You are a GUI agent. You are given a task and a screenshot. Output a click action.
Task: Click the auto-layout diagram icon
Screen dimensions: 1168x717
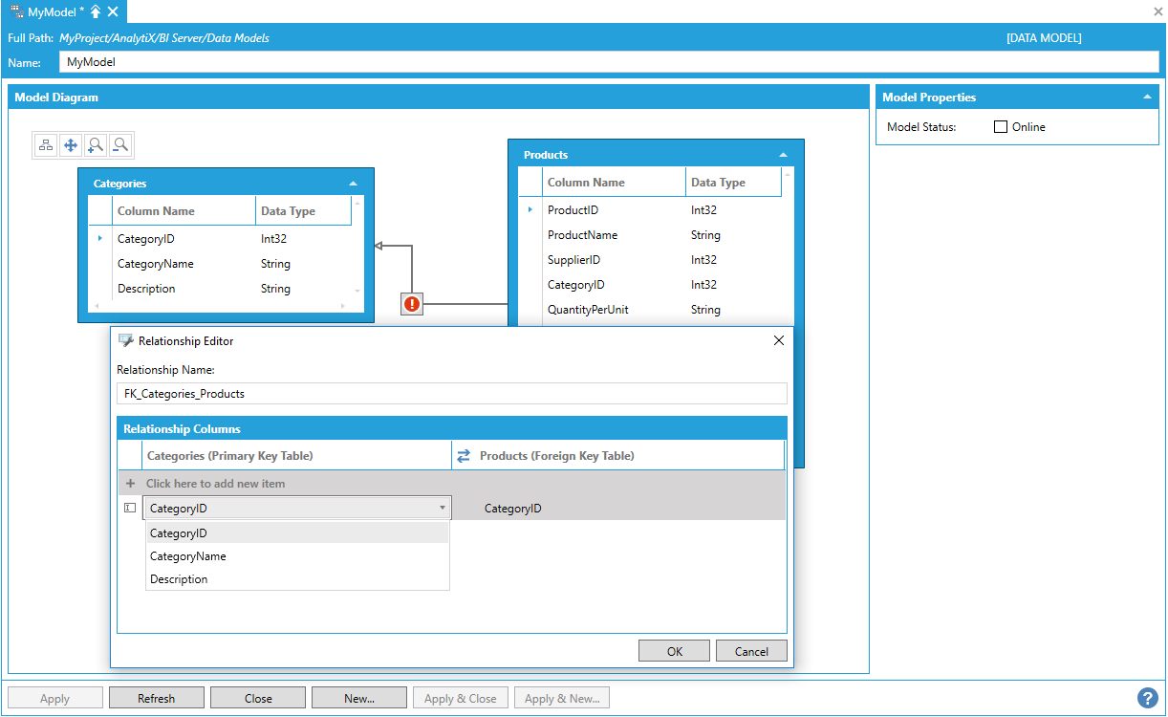click(46, 145)
